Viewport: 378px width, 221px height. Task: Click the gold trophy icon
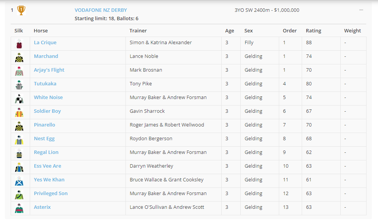coord(21,10)
